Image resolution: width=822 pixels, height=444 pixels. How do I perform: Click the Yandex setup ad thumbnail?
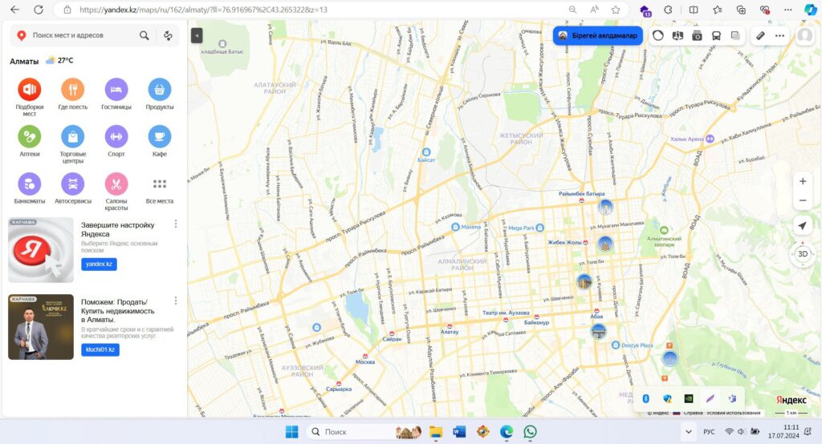pyautogui.click(x=41, y=250)
